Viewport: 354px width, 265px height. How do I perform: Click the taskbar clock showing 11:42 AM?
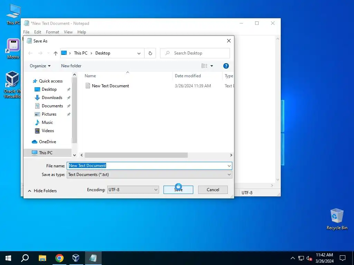point(324,258)
